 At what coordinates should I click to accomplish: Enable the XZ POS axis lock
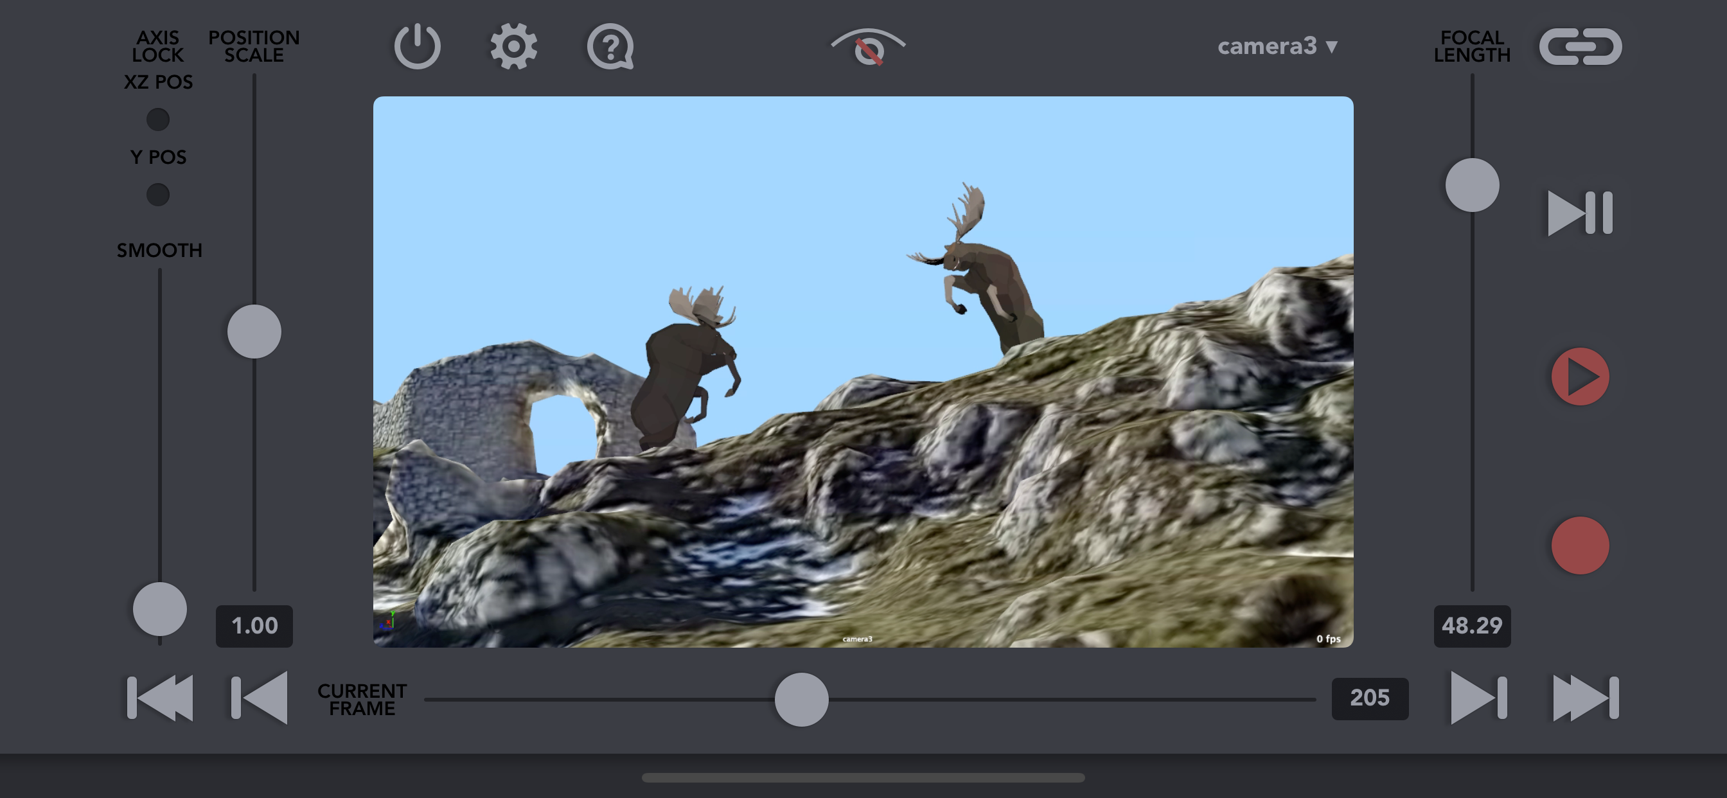(158, 120)
